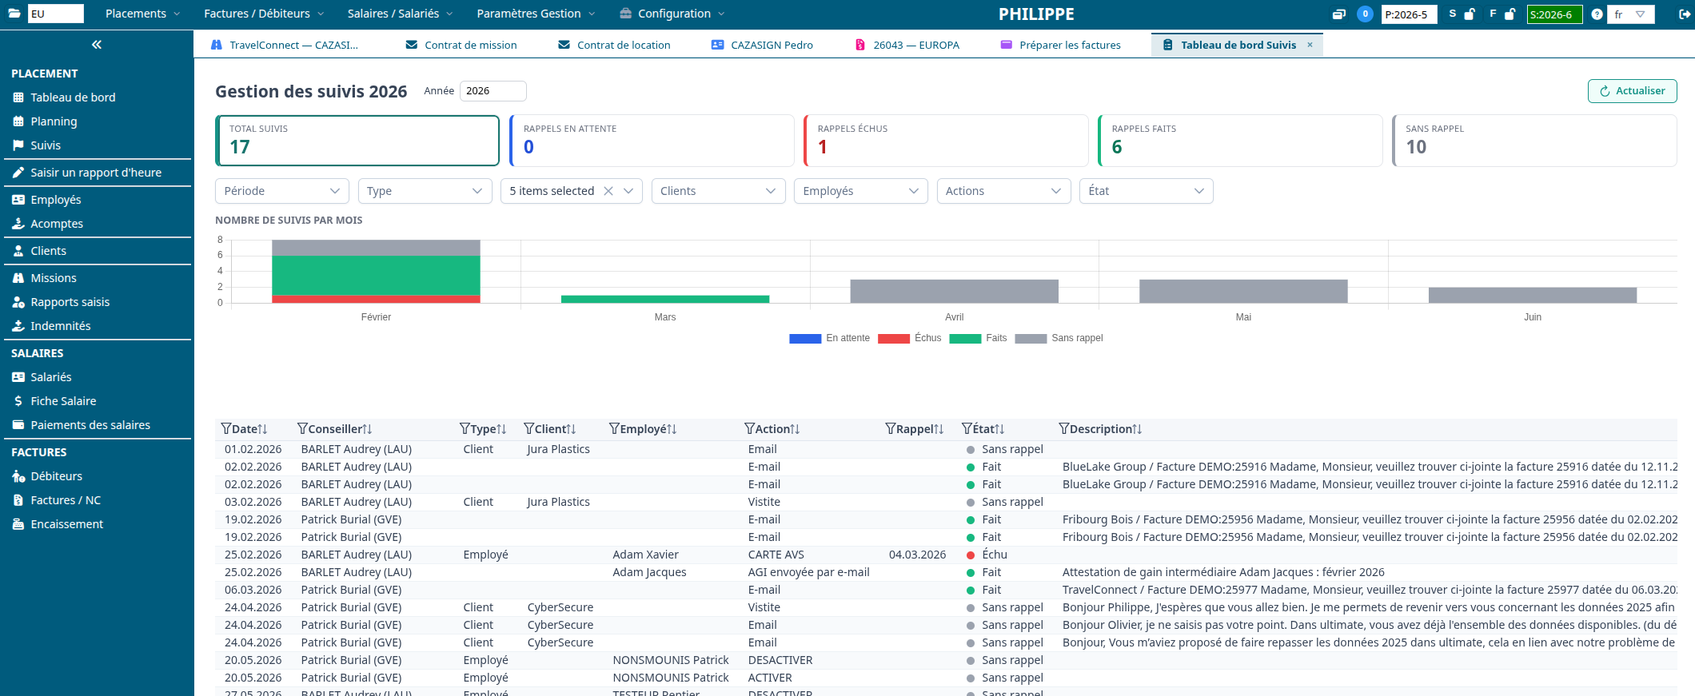Click the Actualiser button
This screenshot has width=1695, height=696.
[1632, 91]
